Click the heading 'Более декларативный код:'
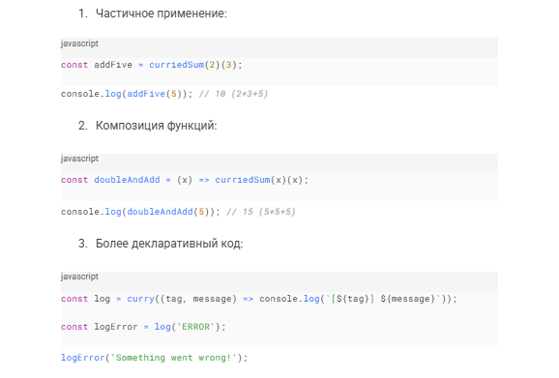Viewport: 559px width, 378px height. click(x=169, y=244)
